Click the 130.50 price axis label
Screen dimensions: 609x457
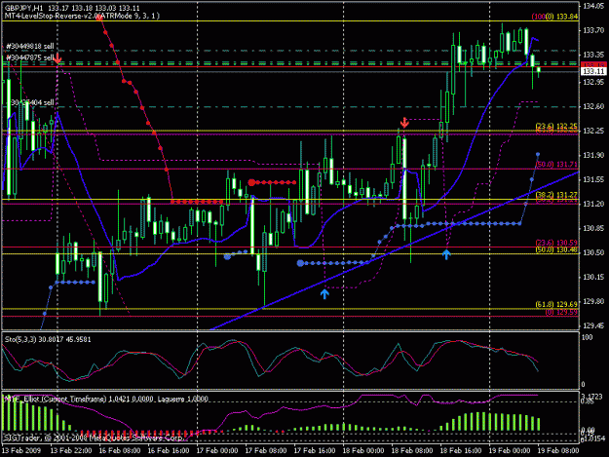coord(593,252)
